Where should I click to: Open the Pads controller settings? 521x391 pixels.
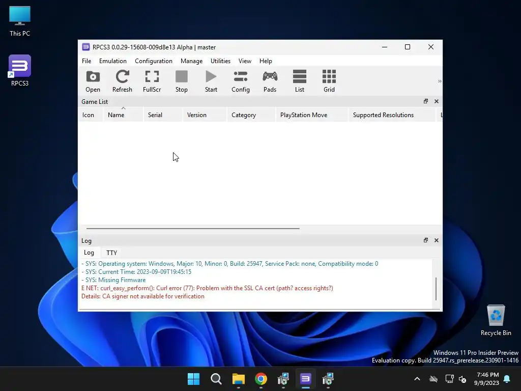pos(270,81)
